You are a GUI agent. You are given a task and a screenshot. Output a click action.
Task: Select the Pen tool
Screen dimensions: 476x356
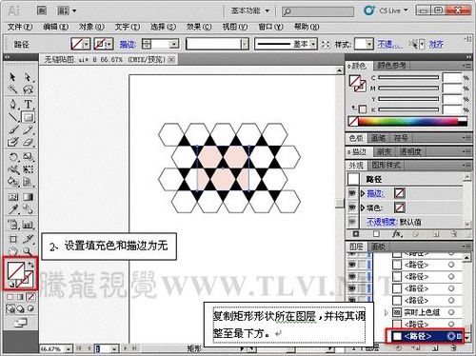pyautogui.click(x=13, y=104)
